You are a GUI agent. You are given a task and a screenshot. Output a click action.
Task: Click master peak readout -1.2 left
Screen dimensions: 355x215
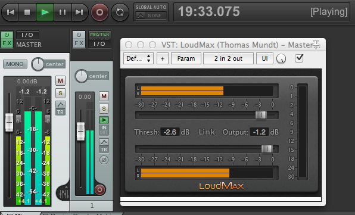(24, 92)
